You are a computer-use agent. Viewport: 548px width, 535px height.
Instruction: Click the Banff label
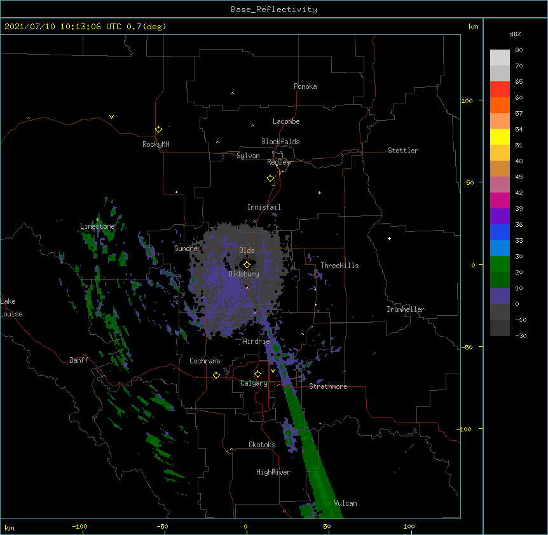(x=79, y=360)
